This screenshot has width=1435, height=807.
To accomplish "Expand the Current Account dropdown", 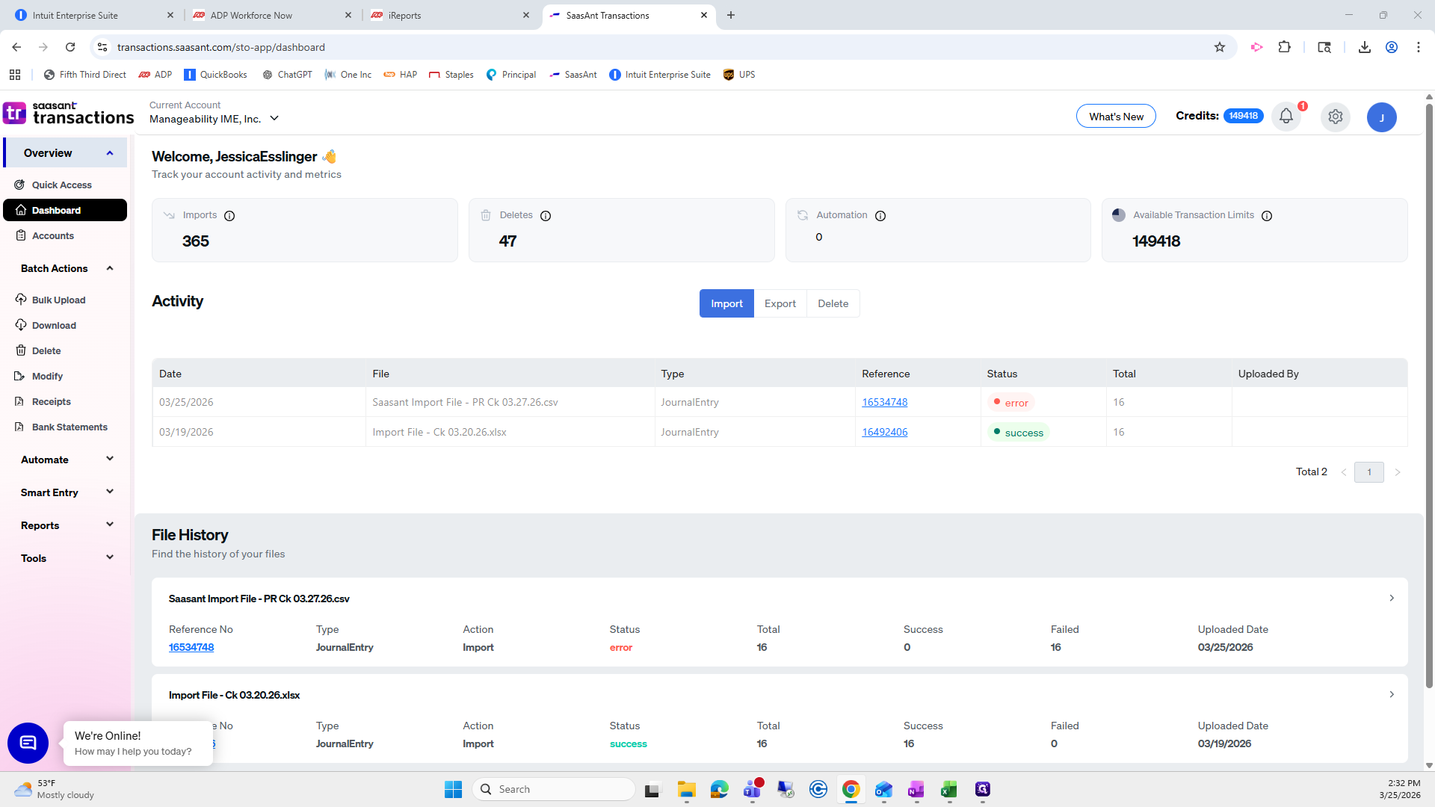I will click(274, 119).
